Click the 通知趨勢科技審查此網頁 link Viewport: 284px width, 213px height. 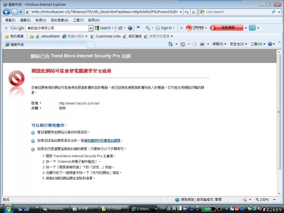pyautogui.click(x=102, y=141)
